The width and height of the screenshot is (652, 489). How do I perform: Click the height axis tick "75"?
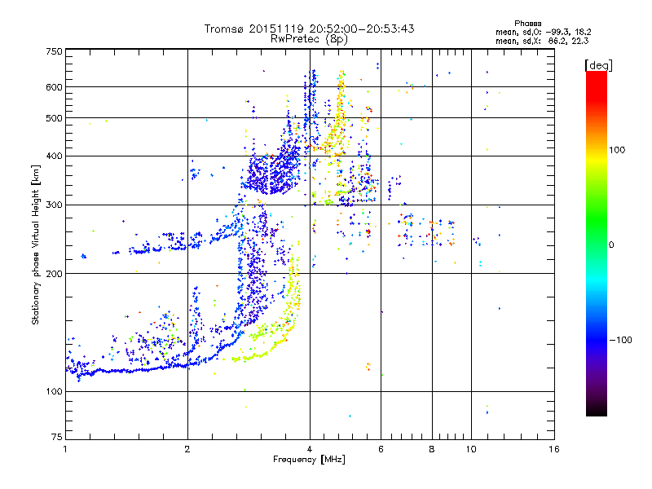[x=57, y=437]
